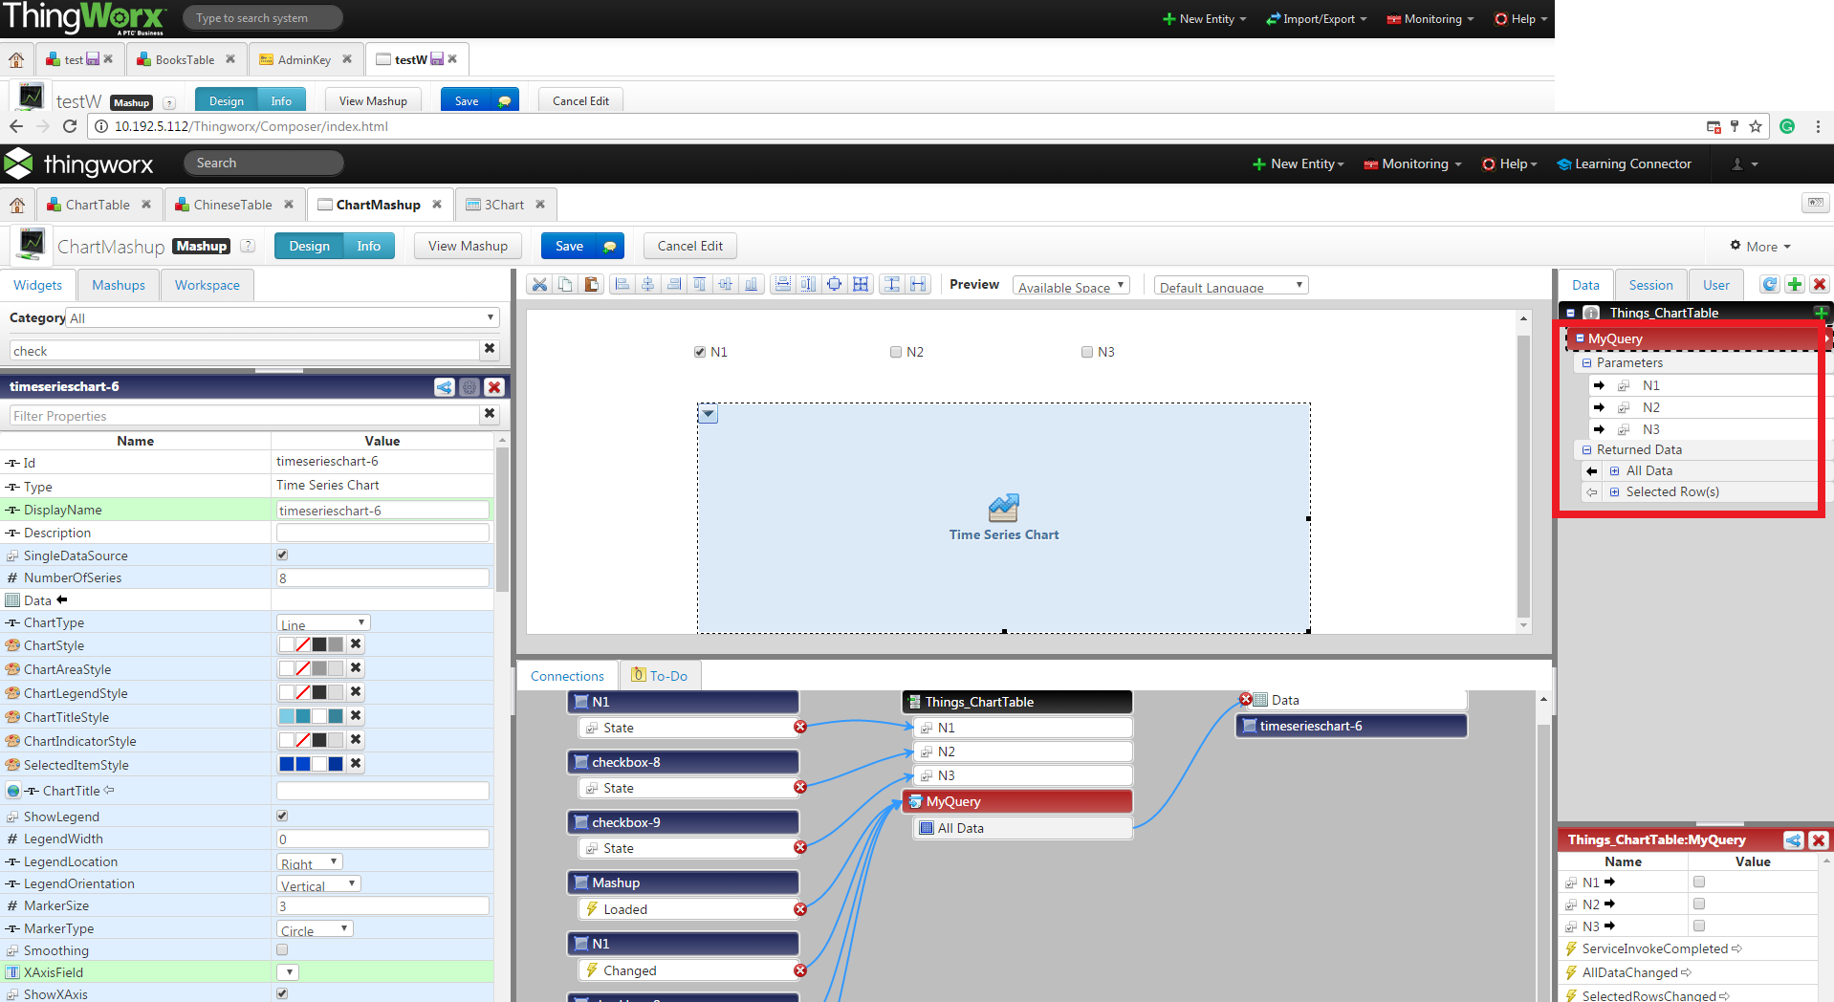
Task: Open the ChineseTable entity tab
Action: pos(233,205)
